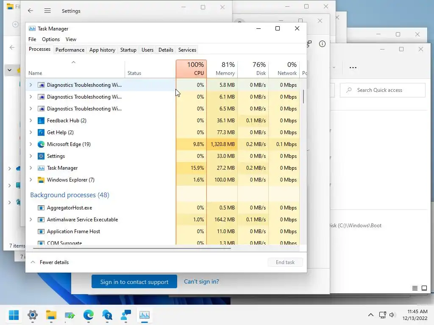434x325 pixels.
Task: Switch to the Users tab
Action: tap(147, 50)
